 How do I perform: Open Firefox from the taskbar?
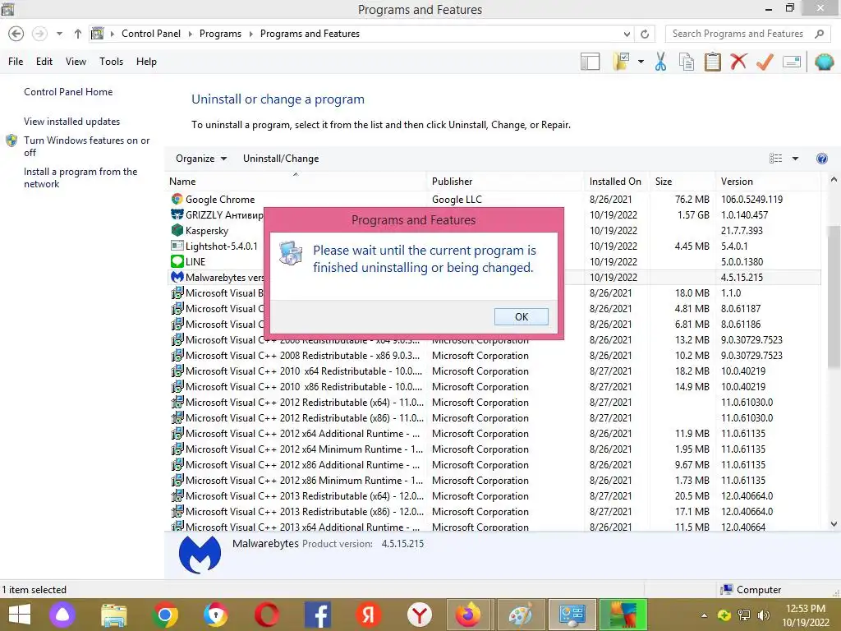point(468,615)
